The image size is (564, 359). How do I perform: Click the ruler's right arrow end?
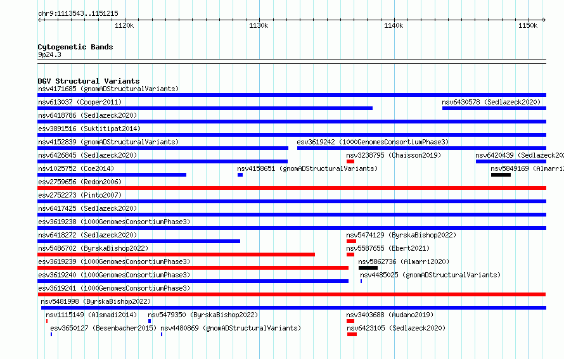point(544,20)
